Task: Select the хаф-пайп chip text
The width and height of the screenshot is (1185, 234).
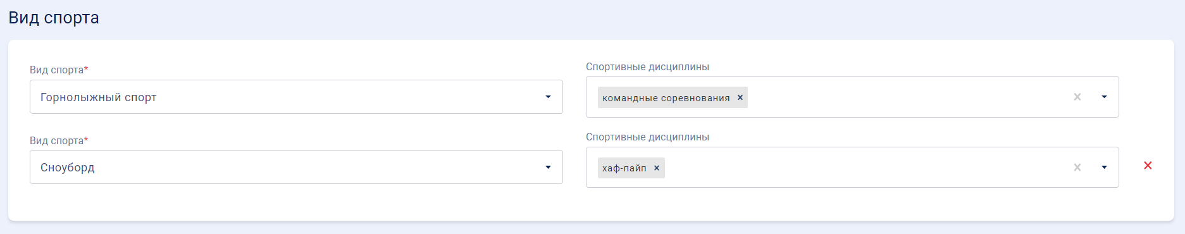Action: pyautogui.click(x=624, y=168)
